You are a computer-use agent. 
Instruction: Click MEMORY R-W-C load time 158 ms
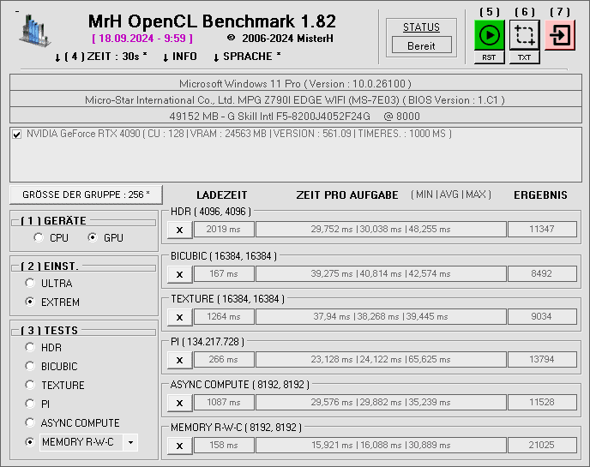click(224, 446)
